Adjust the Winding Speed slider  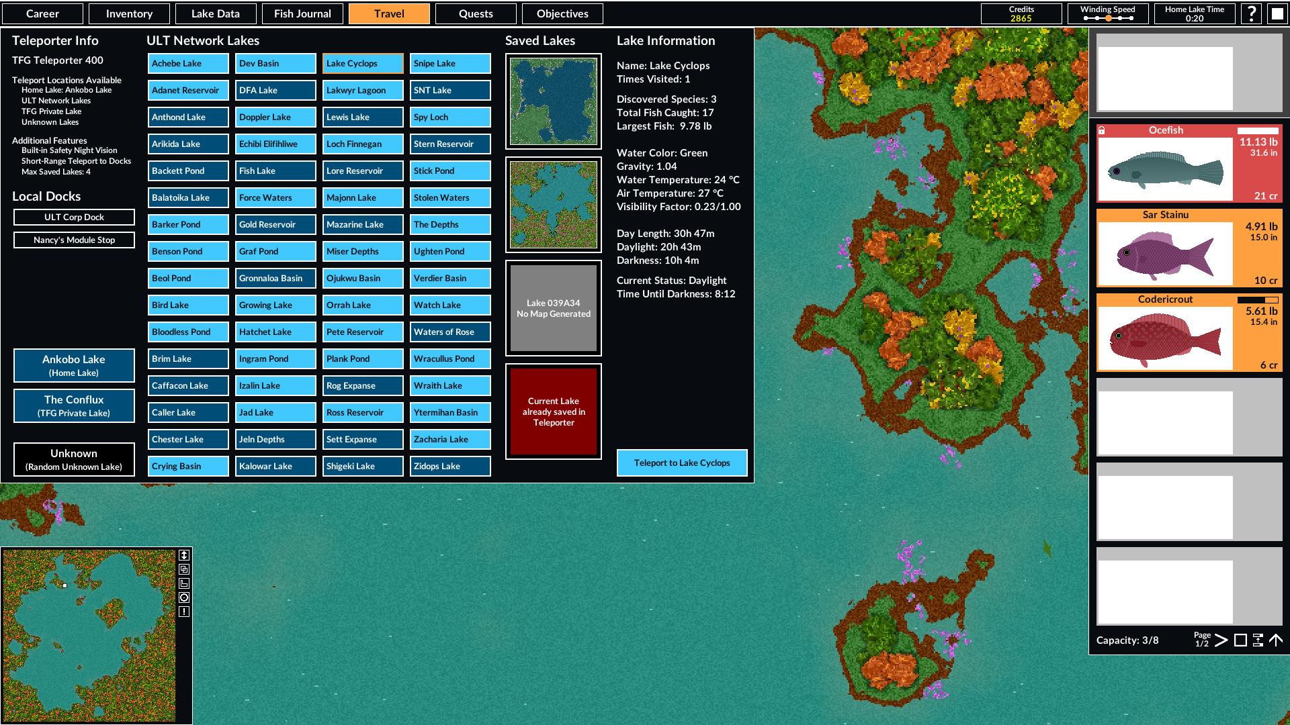pos(1108,19)
